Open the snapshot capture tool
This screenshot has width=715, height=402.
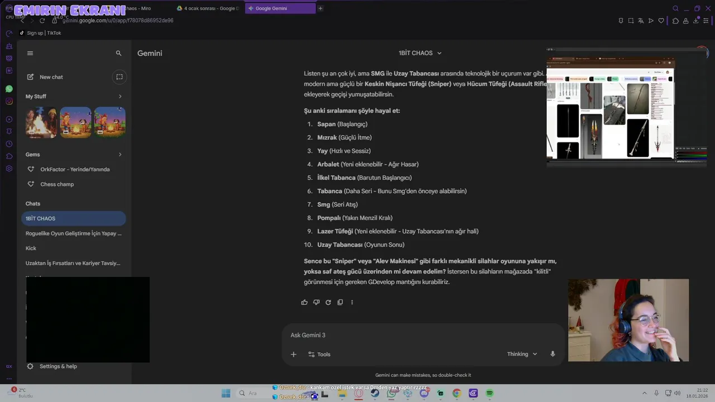(631, 21)
